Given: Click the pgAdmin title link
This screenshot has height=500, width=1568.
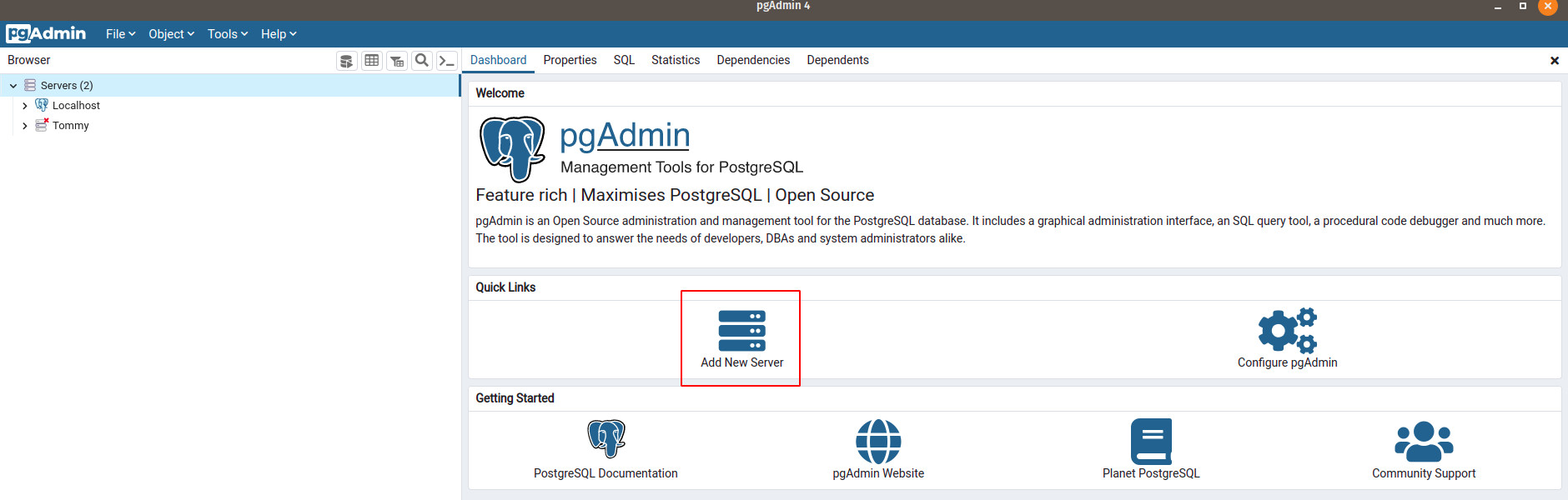Looking at the screenshot, I should coord(625,135).
